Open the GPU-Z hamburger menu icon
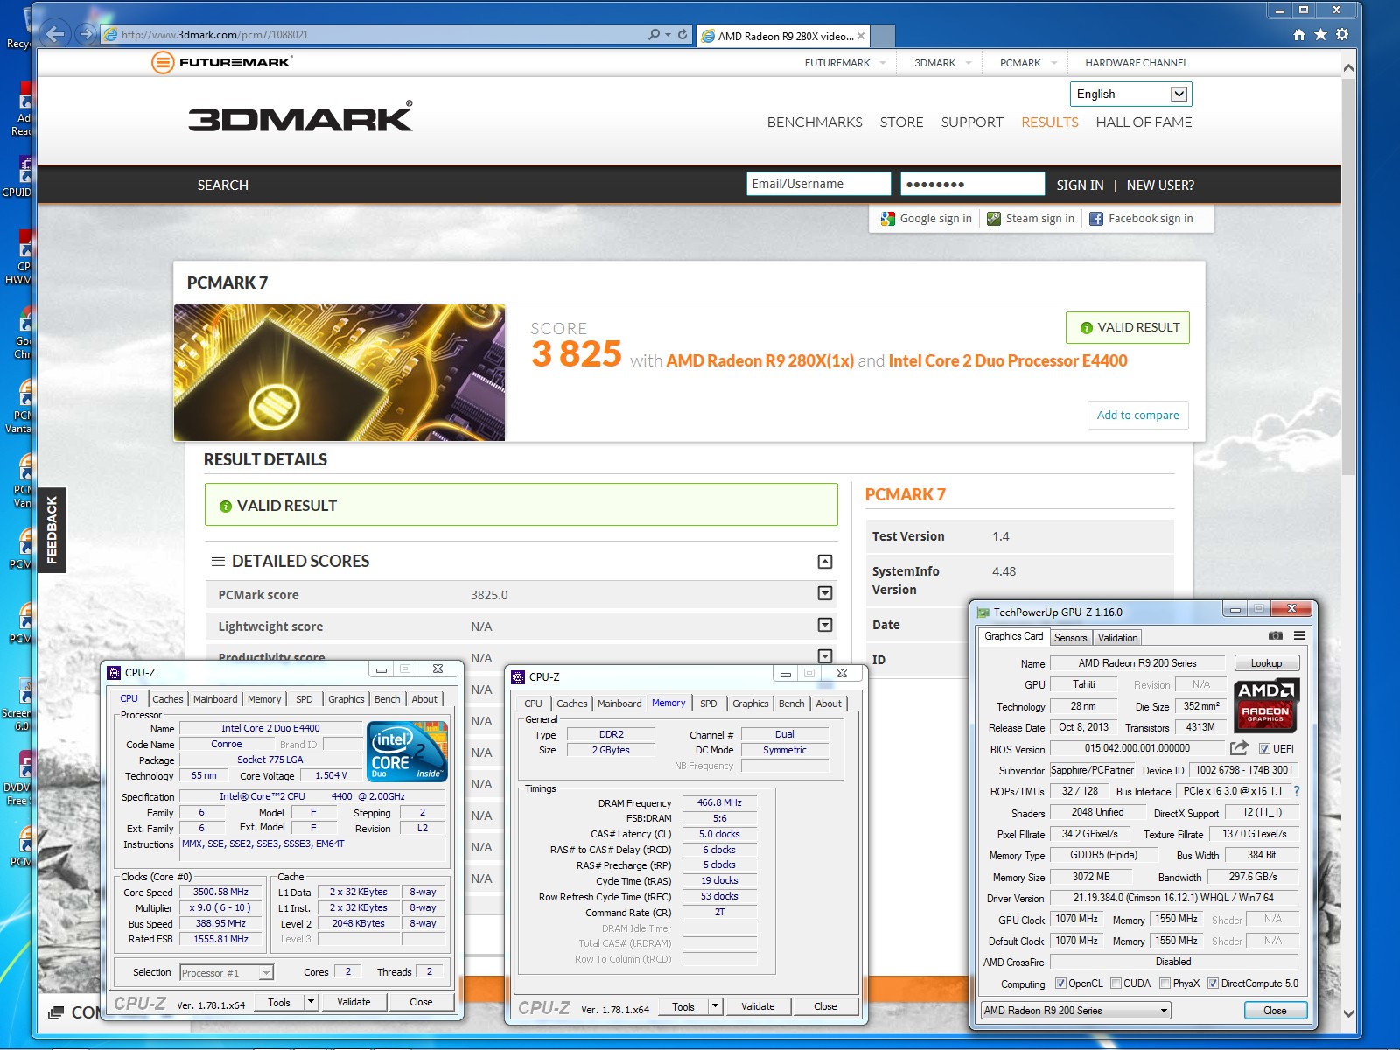The height and width of the screenshot is (1050, 1400). 1299,636
